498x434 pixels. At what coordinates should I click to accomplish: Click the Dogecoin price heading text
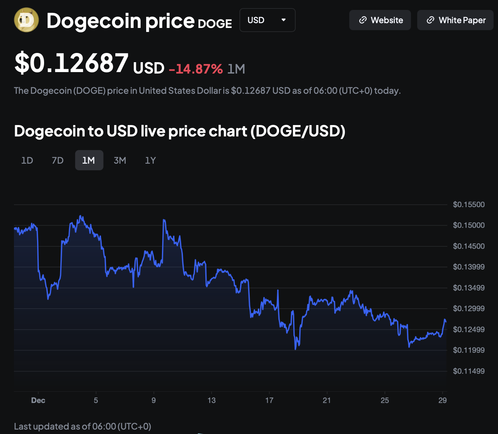[120, 21]
